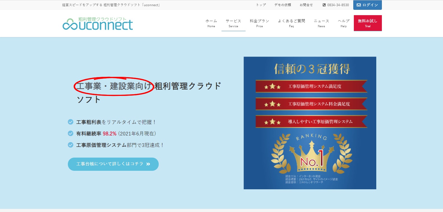Click the 0834-34-8530 phone number

pos(338,5)
